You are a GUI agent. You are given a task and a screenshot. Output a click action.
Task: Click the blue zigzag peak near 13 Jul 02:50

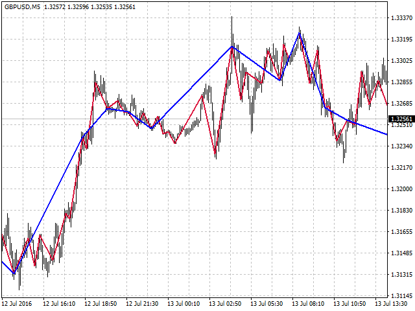pyautogui.click(x=232, y=47)
